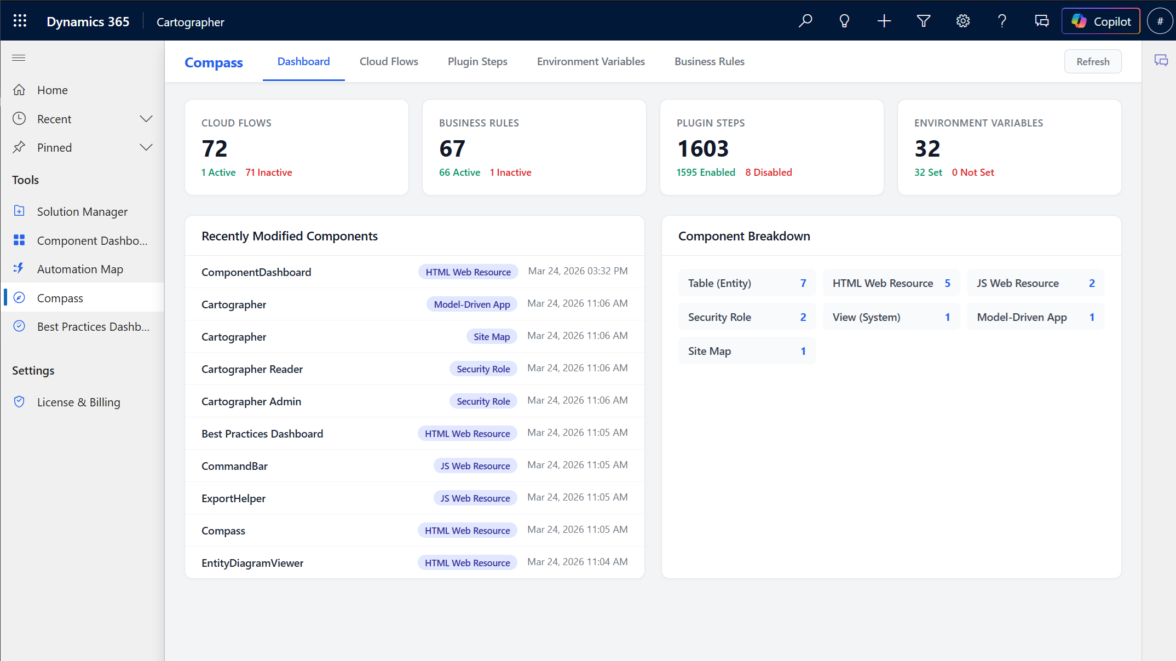Click the Security Role breakdown tile
This screenshot has height=661, width=1176.
pyautogui.click(x=747, y=317)
